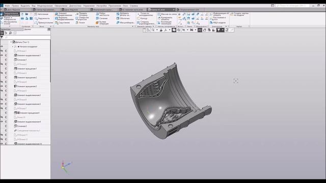
Task: Activate Твердотельное моделирование toolbar set
Action: point(10,14)
